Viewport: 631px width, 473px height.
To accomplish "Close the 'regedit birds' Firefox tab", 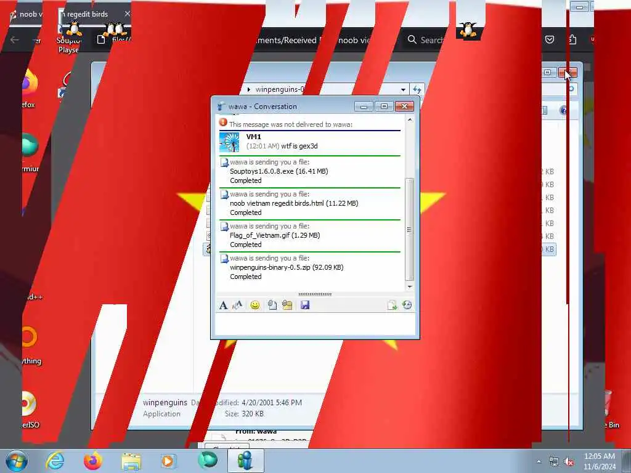I will point(127,14).
